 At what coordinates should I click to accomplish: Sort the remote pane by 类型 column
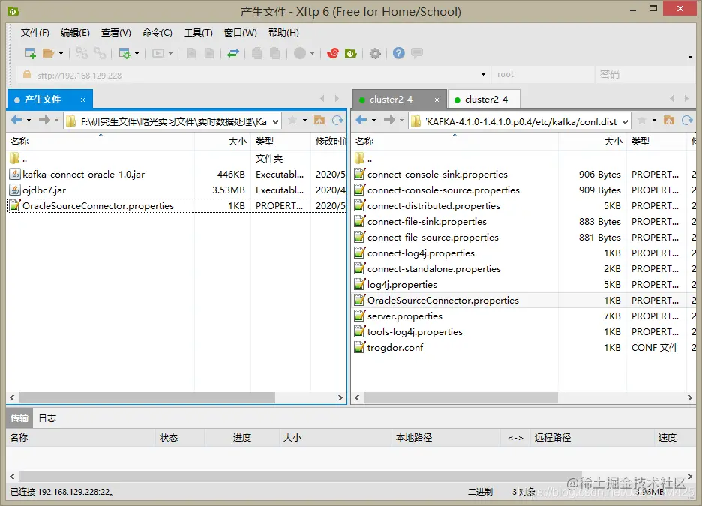point(656,142)
